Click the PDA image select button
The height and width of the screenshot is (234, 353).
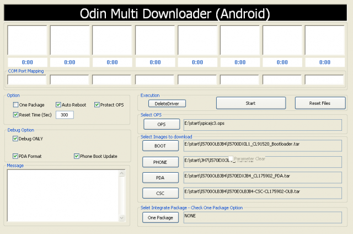point(161,178)
